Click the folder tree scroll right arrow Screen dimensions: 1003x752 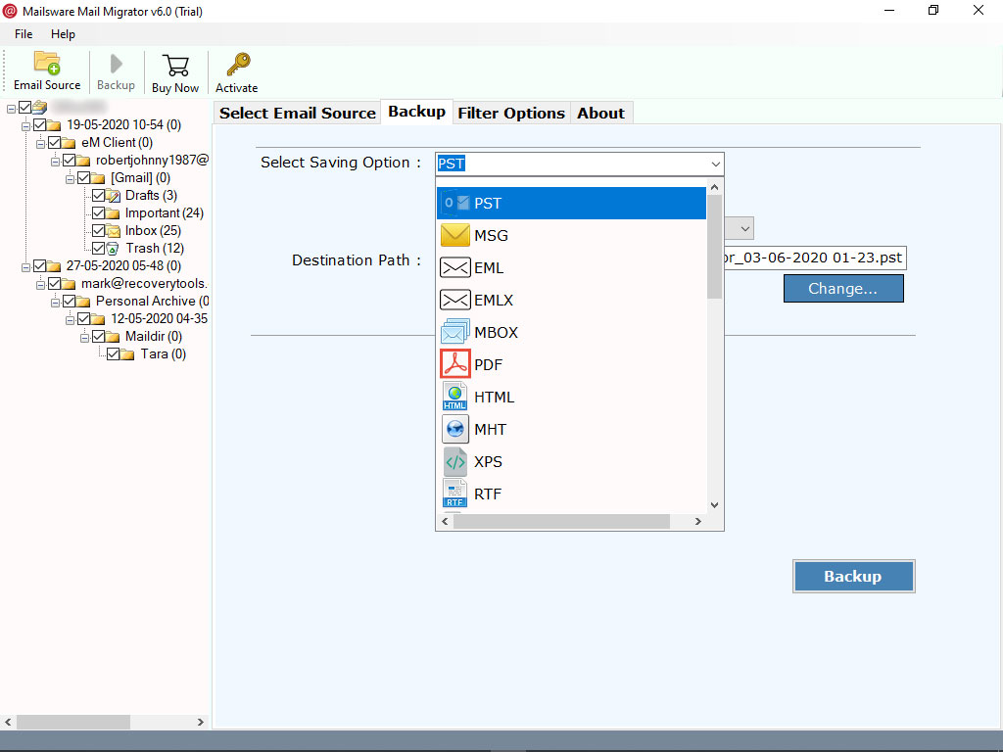pos(200,722)
